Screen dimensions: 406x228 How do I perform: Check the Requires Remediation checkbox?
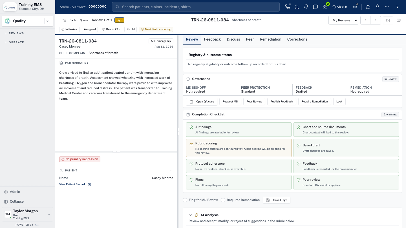(223, 200)
